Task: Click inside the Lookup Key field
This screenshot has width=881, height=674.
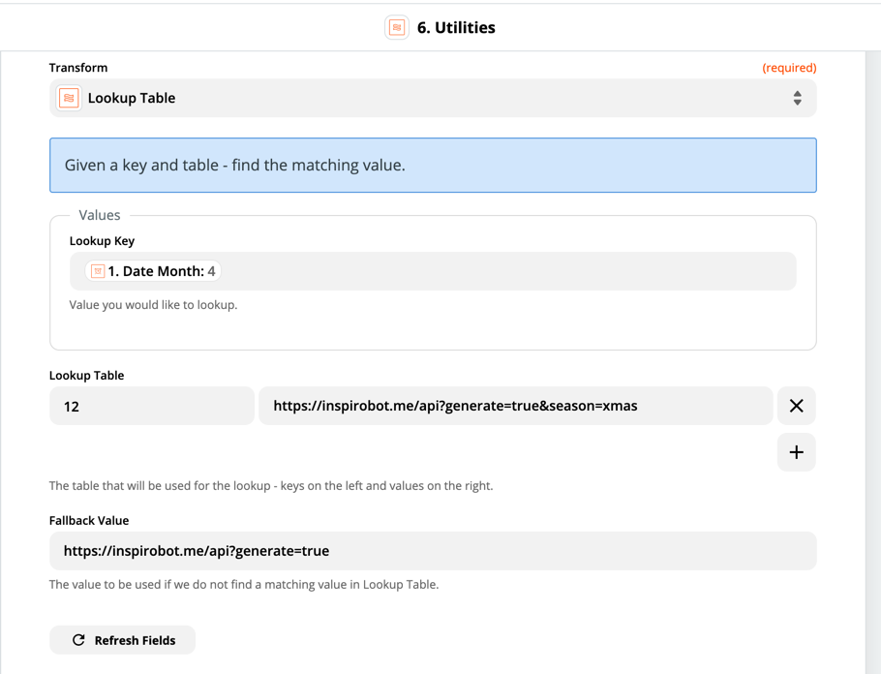Action: coord(433,271)
